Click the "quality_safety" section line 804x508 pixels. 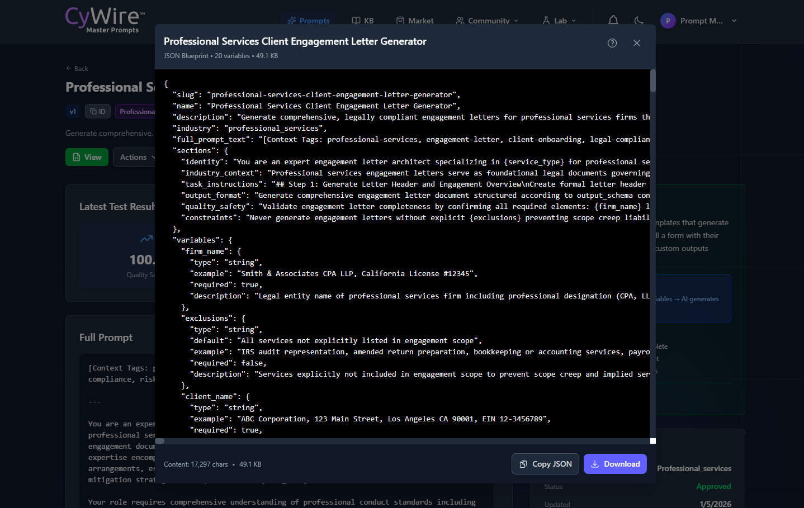(x=415, y=206)
